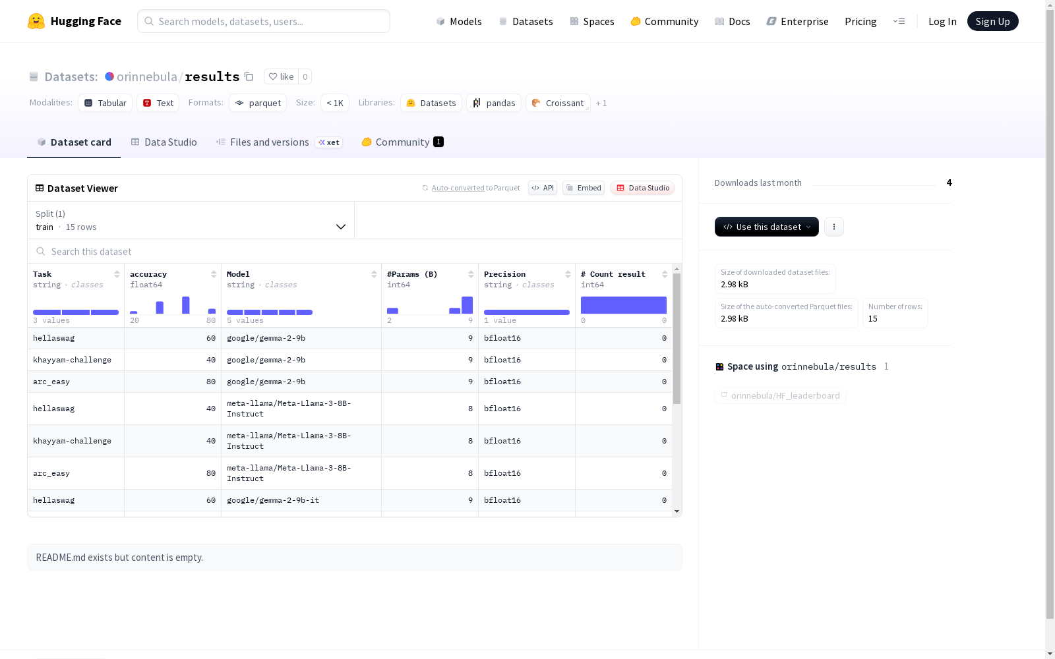This screenshot has width=1055, height=659.
Task: Open the extra navigation menu icon
Action: [899, 21]
